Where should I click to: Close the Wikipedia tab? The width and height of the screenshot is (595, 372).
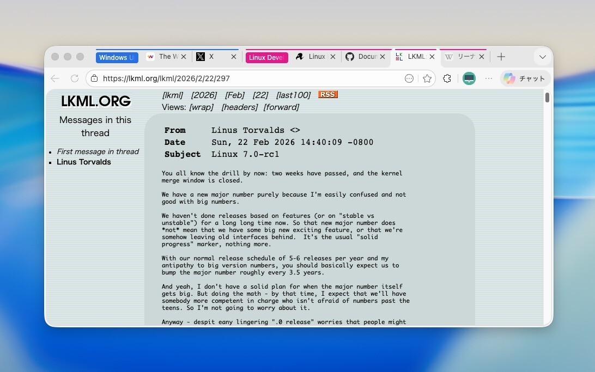(x=481, y=57)
